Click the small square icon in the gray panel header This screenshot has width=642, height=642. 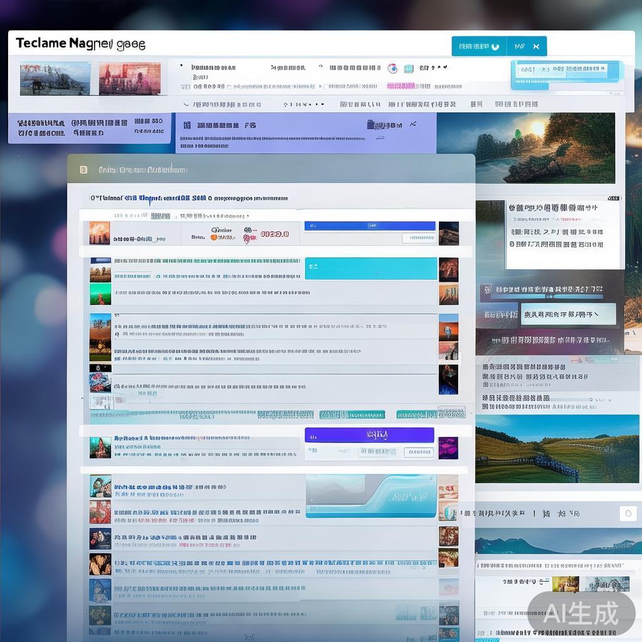pyautogui.click(x=83, y=170)
